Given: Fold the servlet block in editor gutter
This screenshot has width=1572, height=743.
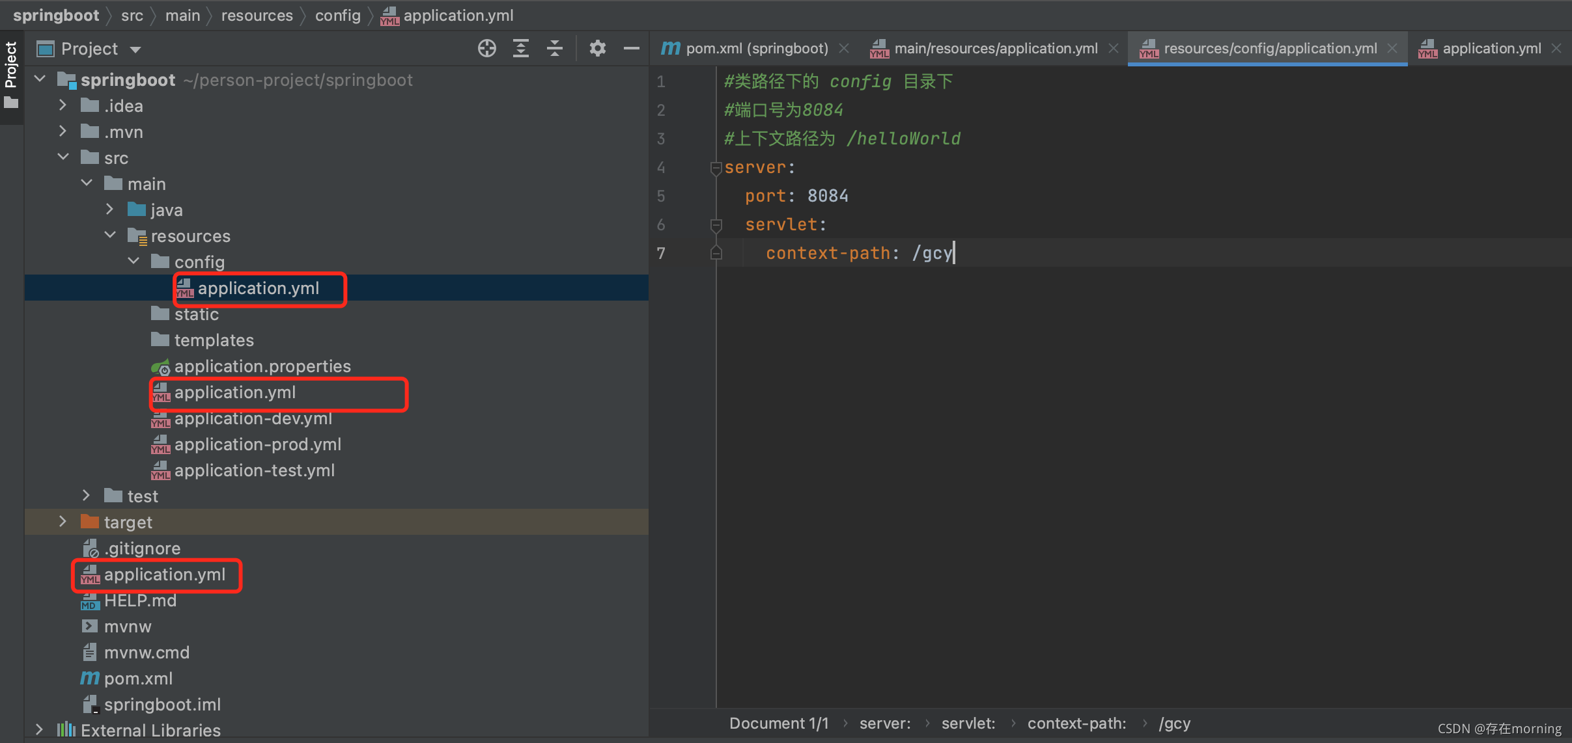Looking at the screenshot, I should [x=716, y=225].
